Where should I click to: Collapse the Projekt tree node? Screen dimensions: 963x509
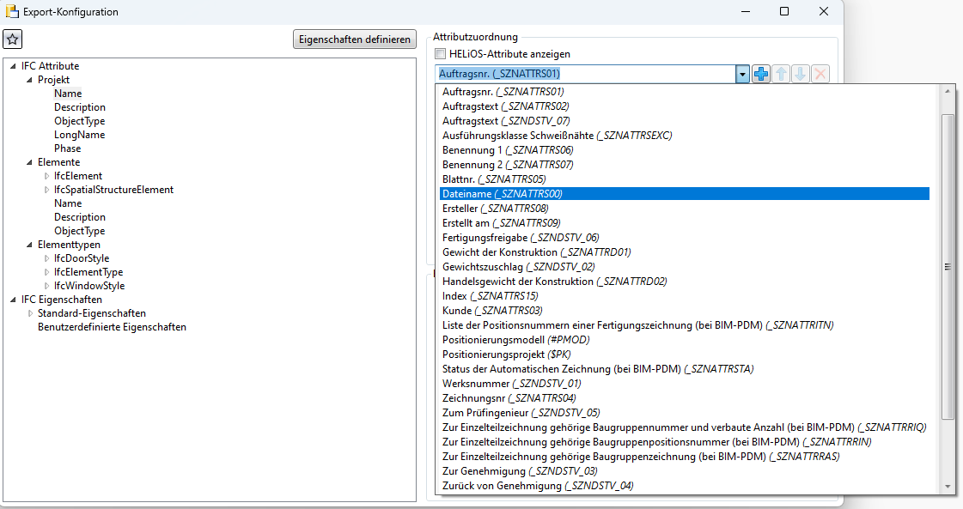tap(30, 80)
